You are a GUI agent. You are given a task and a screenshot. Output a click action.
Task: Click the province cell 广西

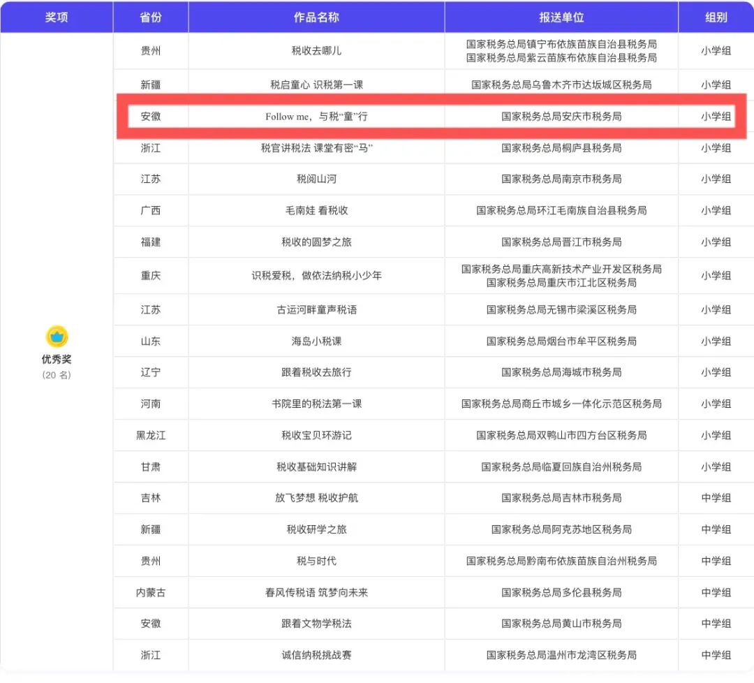coord(151,210)
